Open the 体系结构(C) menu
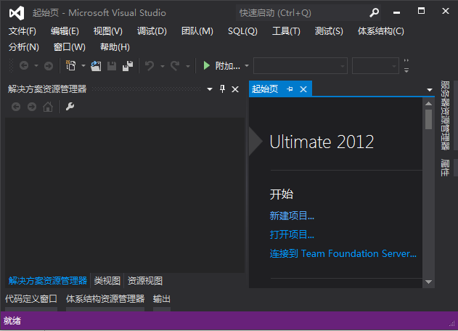This screenshot has width=458, height=331. coord(380,31)
